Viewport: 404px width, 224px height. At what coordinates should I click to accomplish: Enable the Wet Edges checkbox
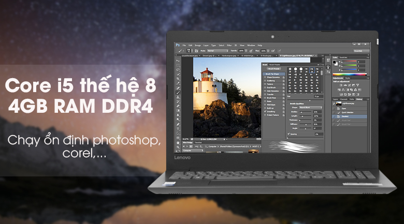(x=265, y=105)
